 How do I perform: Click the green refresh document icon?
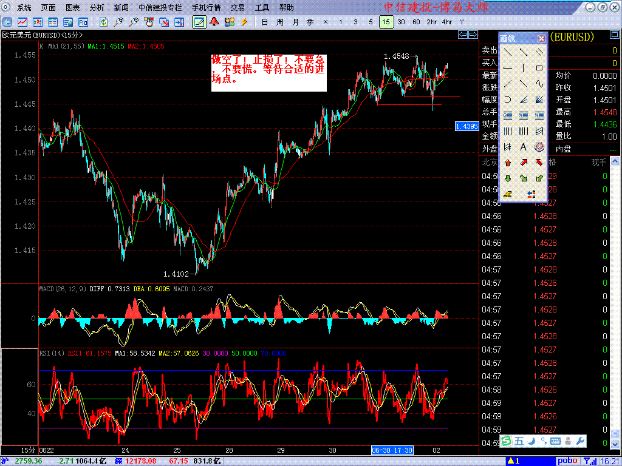tap(103, 22)
